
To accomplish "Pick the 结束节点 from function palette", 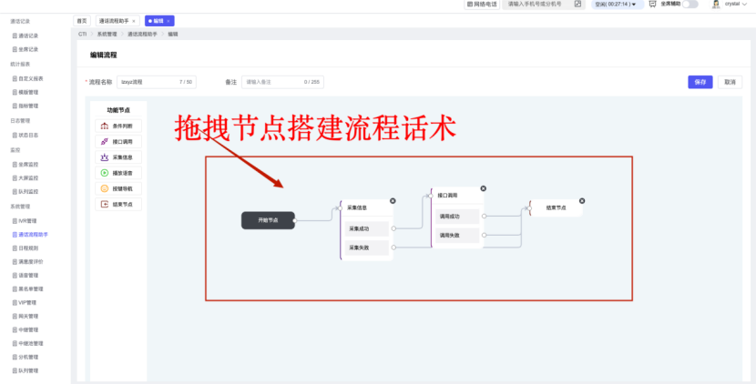I will (118, 204).
